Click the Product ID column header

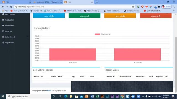38,76
